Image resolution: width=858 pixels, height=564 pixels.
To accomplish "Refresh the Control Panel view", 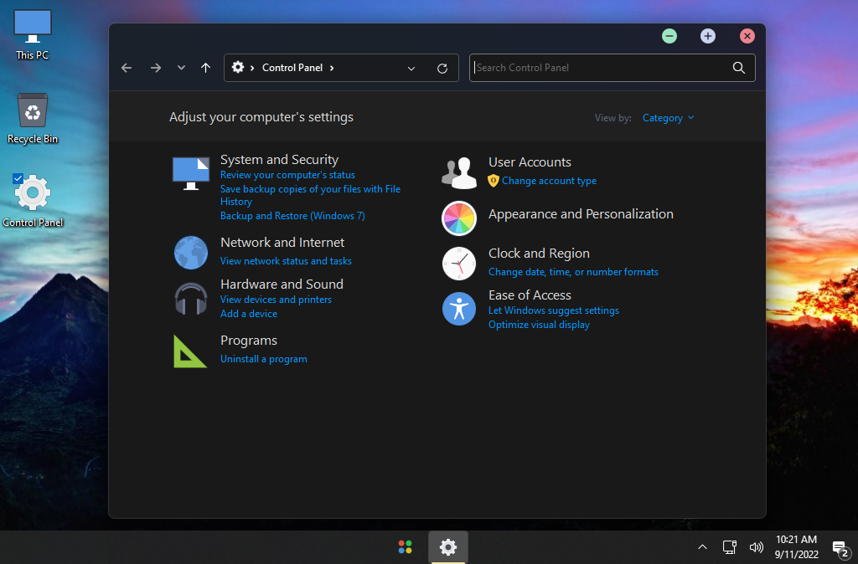I will tap(442, 69).
